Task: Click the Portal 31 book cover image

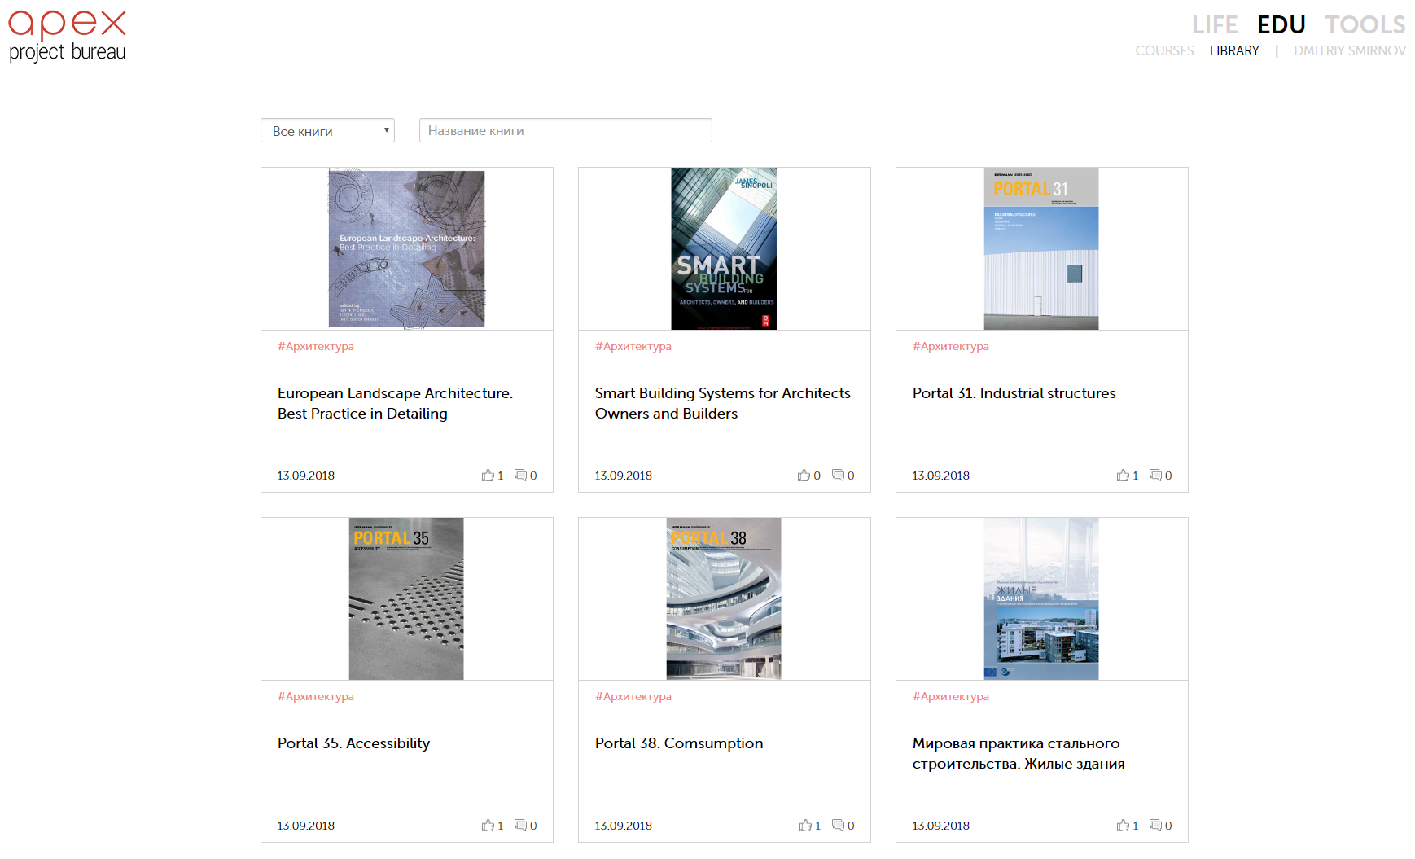Action: point(1041,248)
